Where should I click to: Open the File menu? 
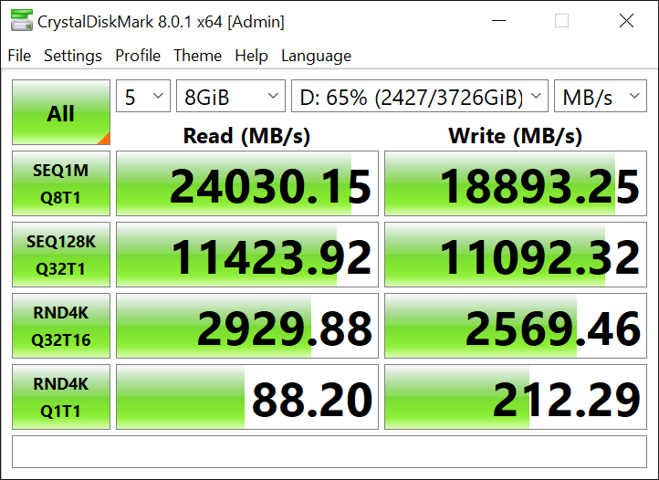pyautogui.click(x=19, y=56)
